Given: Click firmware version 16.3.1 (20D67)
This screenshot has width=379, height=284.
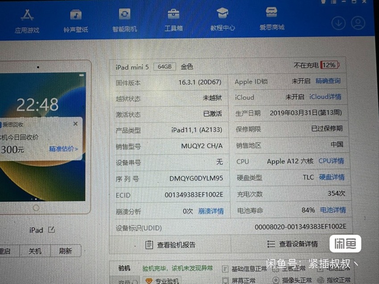Looking at the screenshot, I should (x=200, y=82).
